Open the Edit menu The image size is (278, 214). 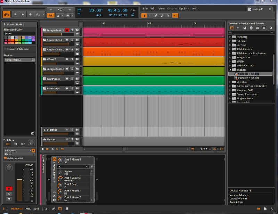(x=153, y=8)
